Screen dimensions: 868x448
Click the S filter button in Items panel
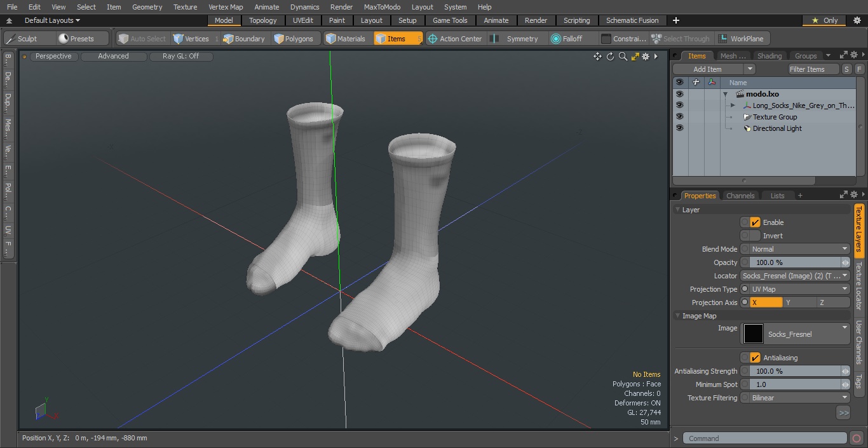pos(847,69)
